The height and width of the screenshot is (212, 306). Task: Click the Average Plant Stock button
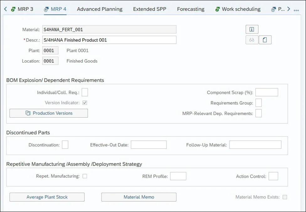click(47, 197)
